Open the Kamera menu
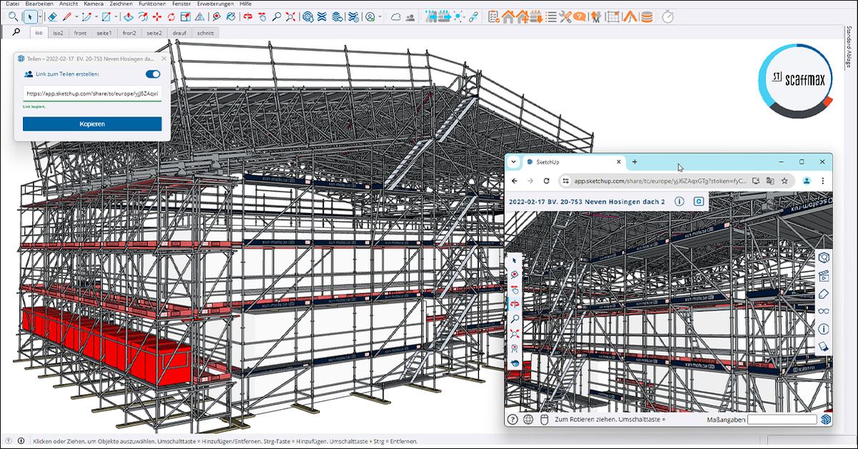 point(95,4)
